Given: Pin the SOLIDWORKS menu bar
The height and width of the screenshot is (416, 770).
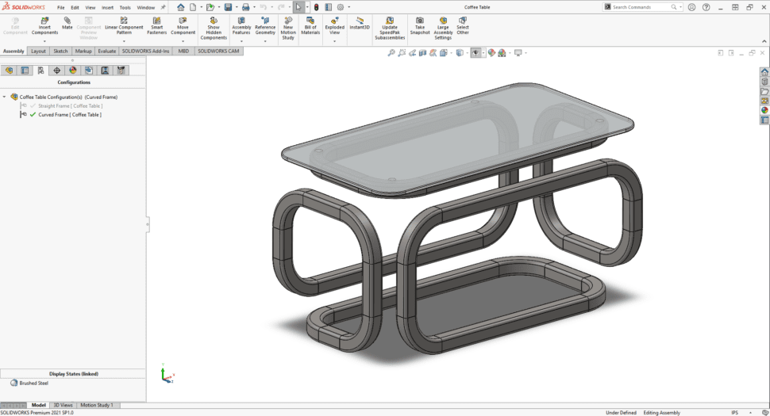Looking at the screenshot, I should 164,7.
